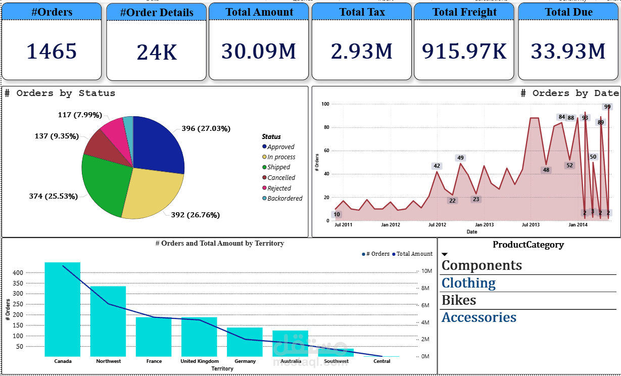This screenshot has width=621, height=376.
Task: Click the Jan 2012 date axis label
Action: pos(391,224)
